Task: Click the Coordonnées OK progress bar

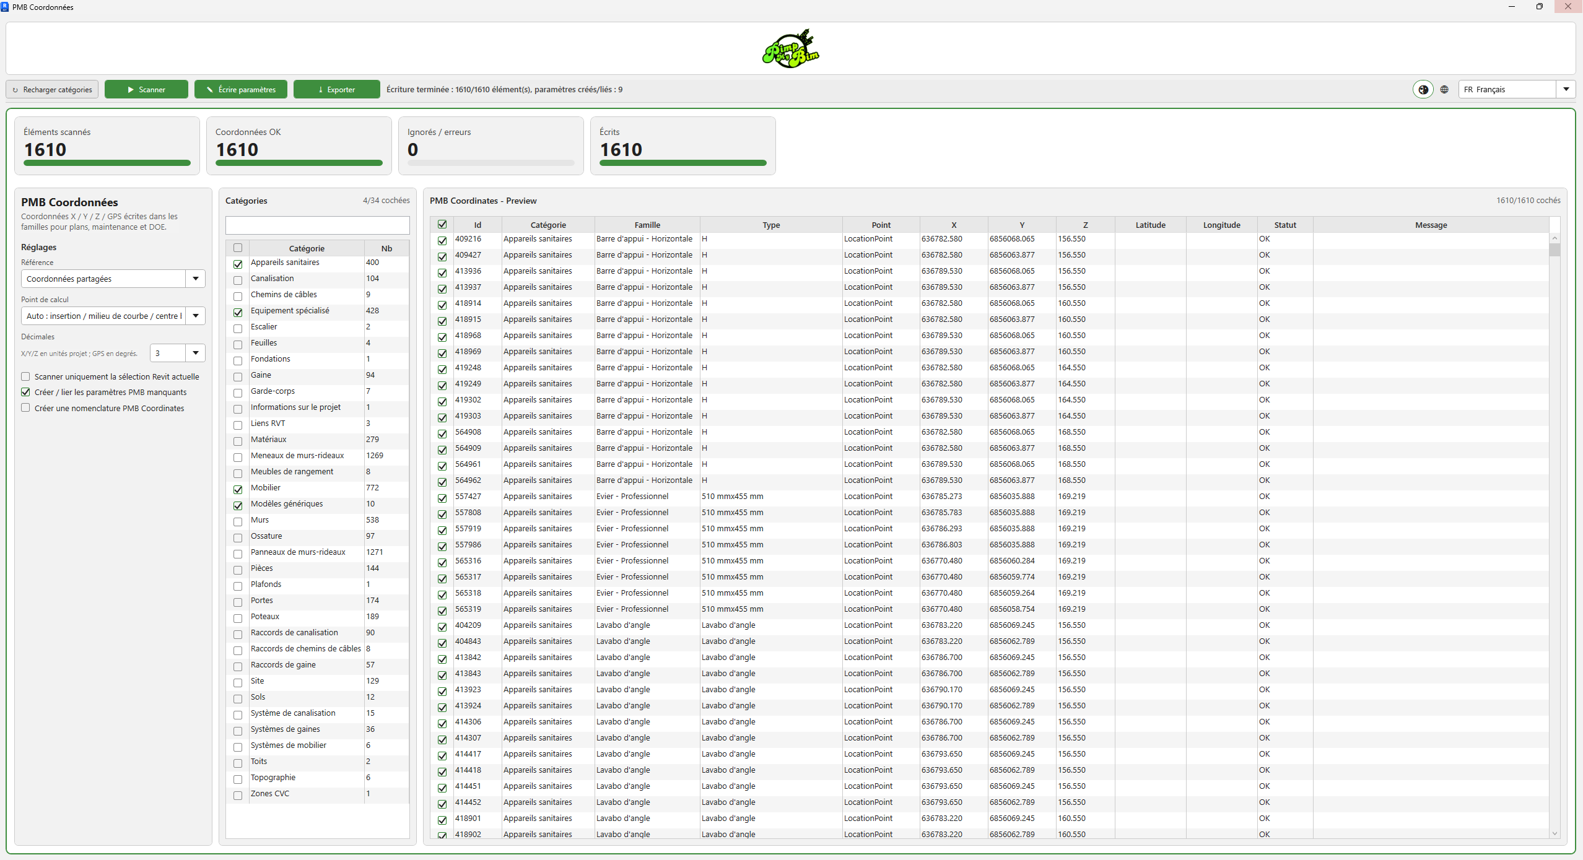Action: [x=299, y=163]
